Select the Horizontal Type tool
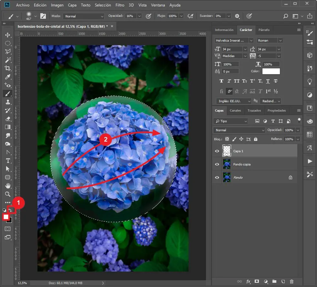317x287 pixels. (x=8, y=161)
